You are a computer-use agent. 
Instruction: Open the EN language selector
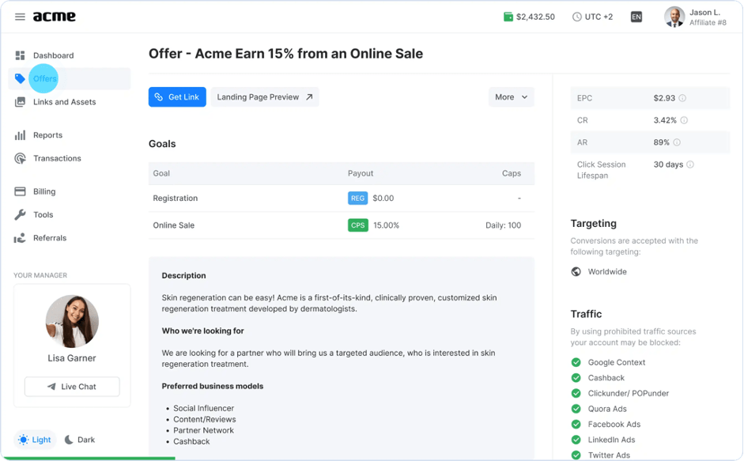point(636,17)
